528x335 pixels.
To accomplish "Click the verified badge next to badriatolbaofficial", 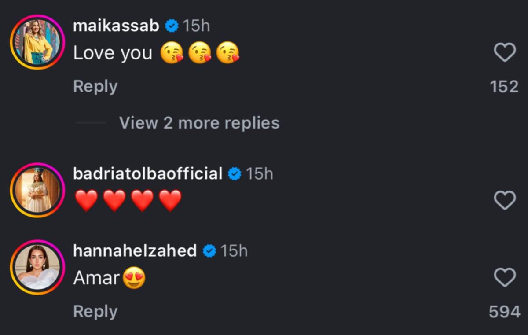I will (234, 173).
